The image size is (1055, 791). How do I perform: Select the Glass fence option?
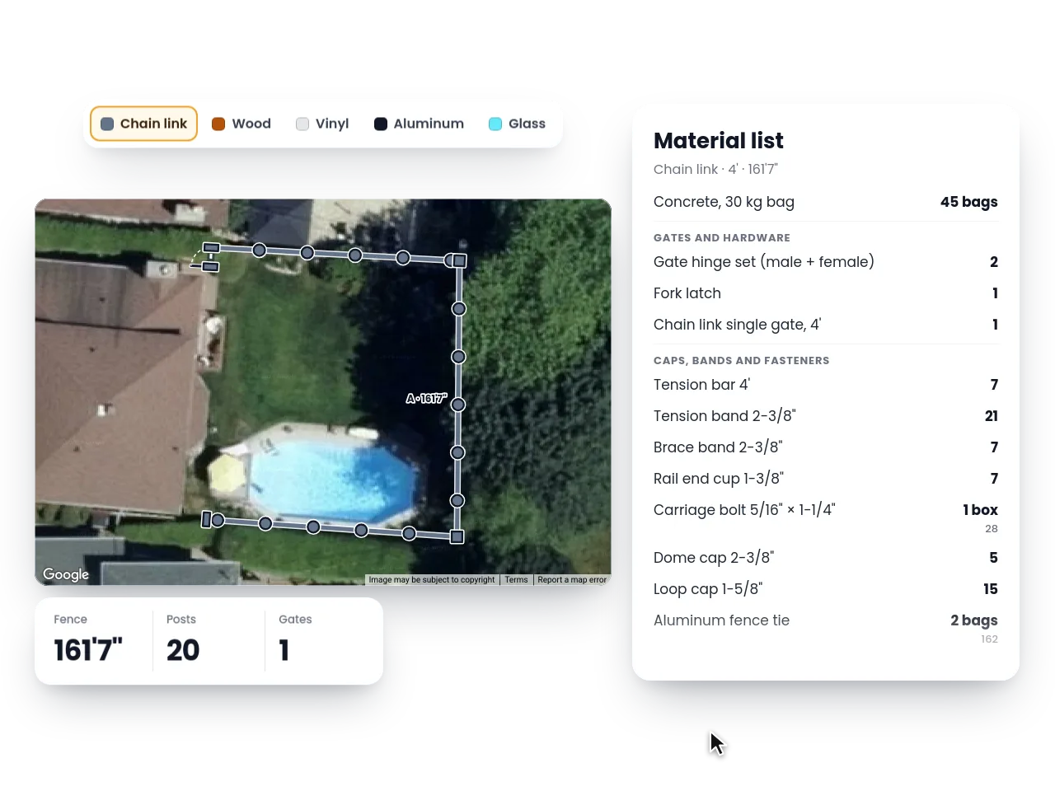(518, 124)
